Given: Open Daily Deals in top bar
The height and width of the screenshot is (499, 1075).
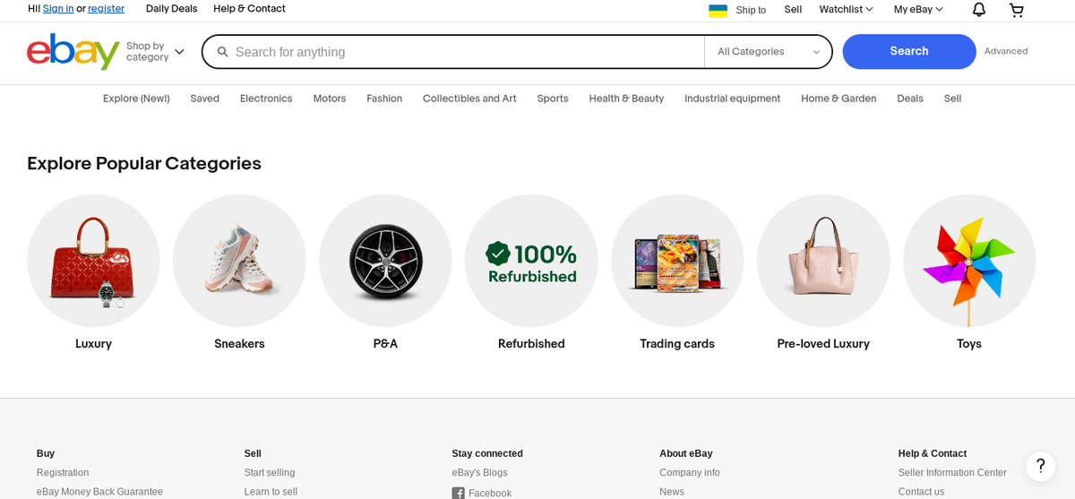Looking at the screenshot, I should tap(171, 9).
